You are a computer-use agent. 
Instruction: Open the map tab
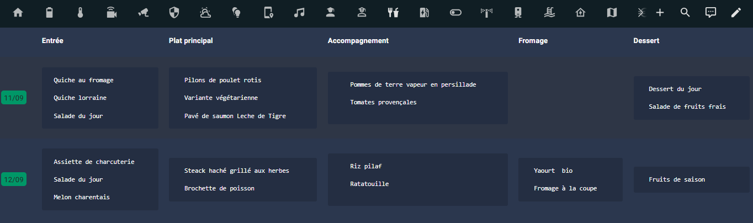click(612, 13)
